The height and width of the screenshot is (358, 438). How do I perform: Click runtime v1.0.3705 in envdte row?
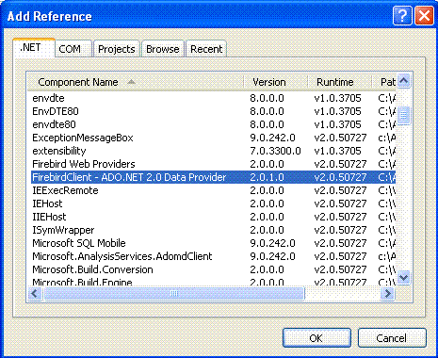click(x=337, y=98)
